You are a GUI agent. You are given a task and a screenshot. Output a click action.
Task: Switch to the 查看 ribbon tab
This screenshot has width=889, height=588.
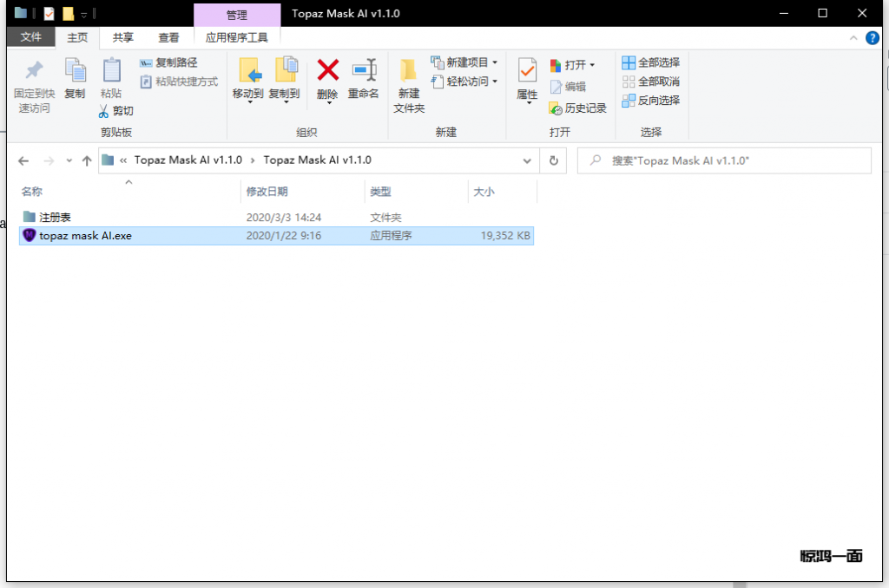[x=168, y=37]
